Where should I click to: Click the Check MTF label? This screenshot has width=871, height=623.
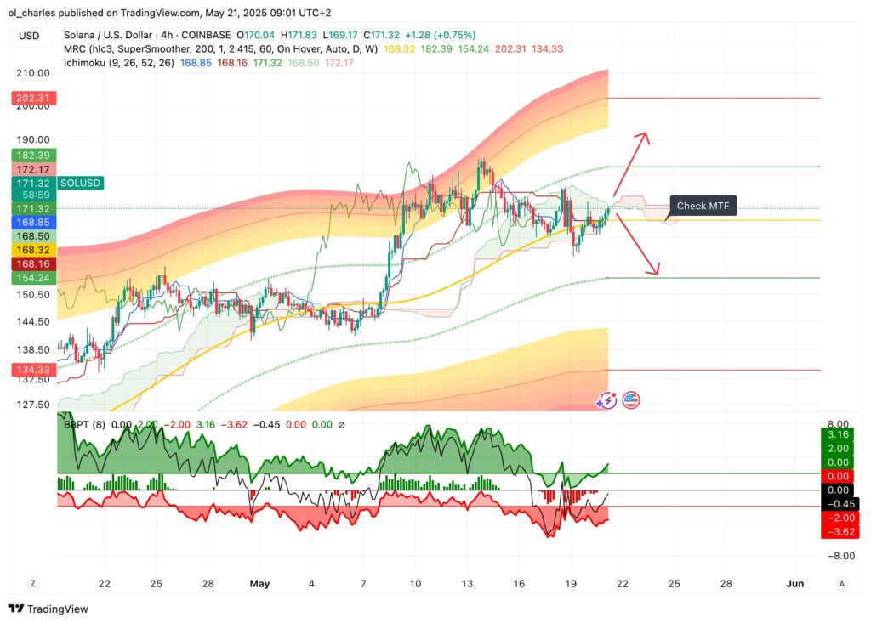(703, 206)
